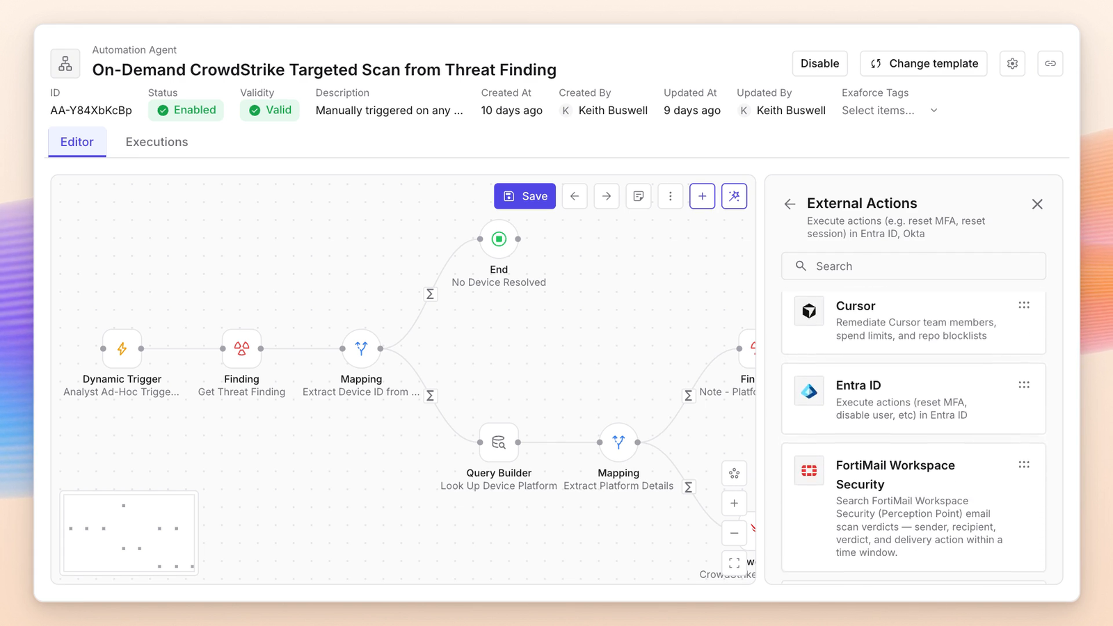This screenshot has width=1113, height=626.
Task: Select the Get Threat Finding biohazard node
Action: [241, 348]
